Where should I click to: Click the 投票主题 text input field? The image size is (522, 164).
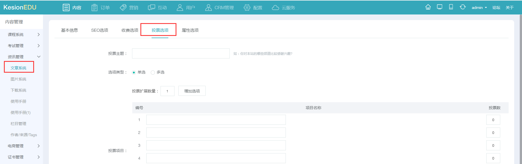coord(181,53)
